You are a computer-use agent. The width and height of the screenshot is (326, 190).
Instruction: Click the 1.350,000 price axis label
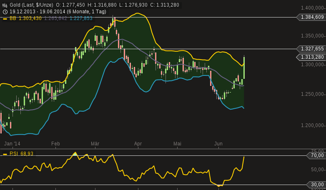pos(313,36)
